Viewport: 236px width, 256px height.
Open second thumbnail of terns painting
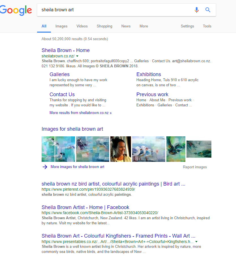(x=65, y=149)
